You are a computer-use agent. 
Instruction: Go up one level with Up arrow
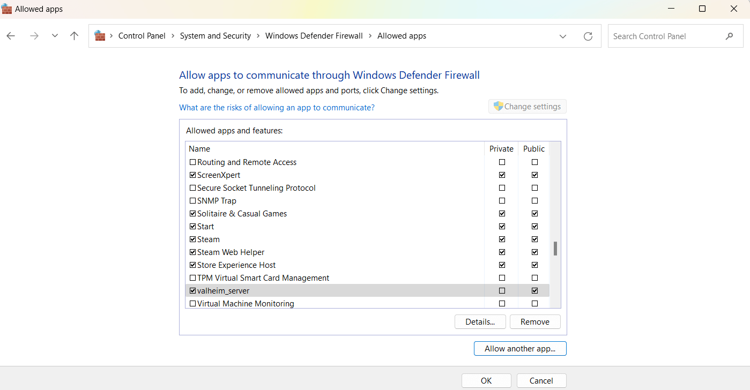pos(75,36)
